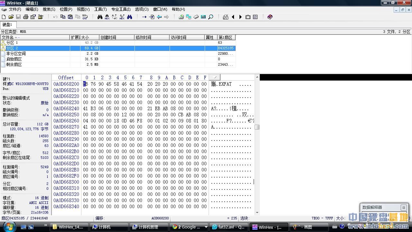Sort by 文件名 column header
Image resolution: width=412 pixels, height=232 pixels.
pyautogui.click(x=35, y=37)
